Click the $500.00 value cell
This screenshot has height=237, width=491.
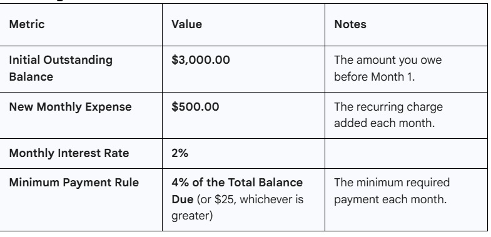pos(243,116)
